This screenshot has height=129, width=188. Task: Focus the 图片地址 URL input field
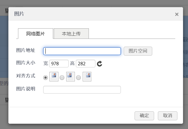point(82,51)
